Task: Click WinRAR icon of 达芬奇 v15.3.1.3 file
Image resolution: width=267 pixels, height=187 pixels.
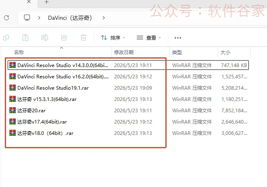Action: (x=13, y=99)
